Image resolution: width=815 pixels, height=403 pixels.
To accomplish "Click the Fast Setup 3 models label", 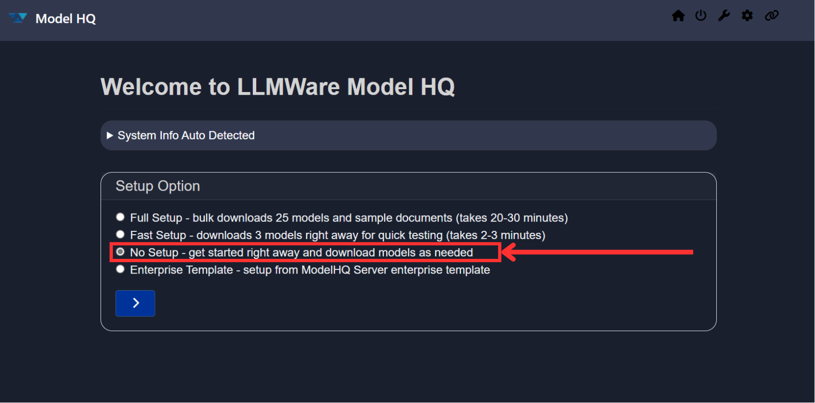I will point(337,236).
